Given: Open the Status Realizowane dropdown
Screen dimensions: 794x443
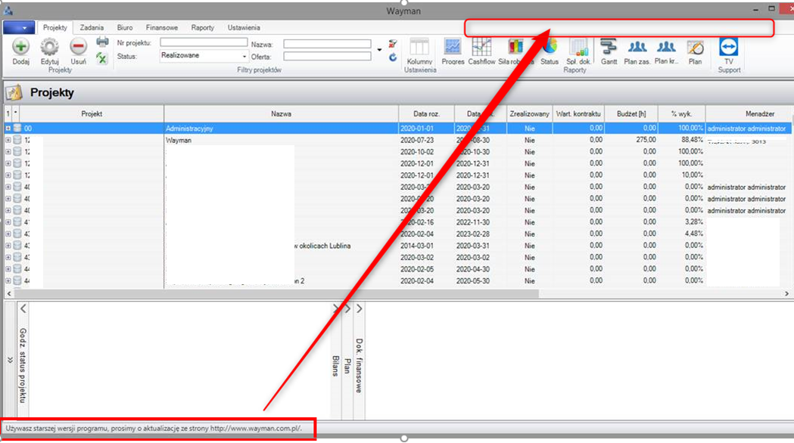Looking at the screenshot, I should click(x=244, y=56).
